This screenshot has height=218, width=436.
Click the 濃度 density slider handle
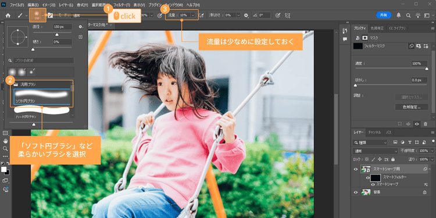coord(427,69)
